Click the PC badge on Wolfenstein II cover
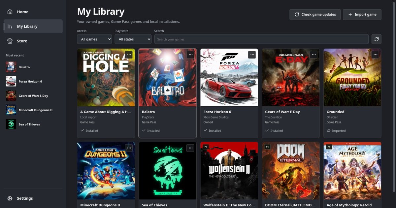The height and width of the screenshot is (208, 396). 206,147
